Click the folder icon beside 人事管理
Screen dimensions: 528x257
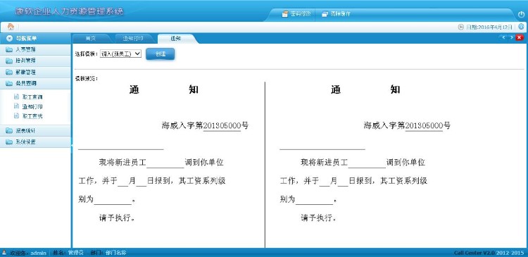(x=9, y=49)
